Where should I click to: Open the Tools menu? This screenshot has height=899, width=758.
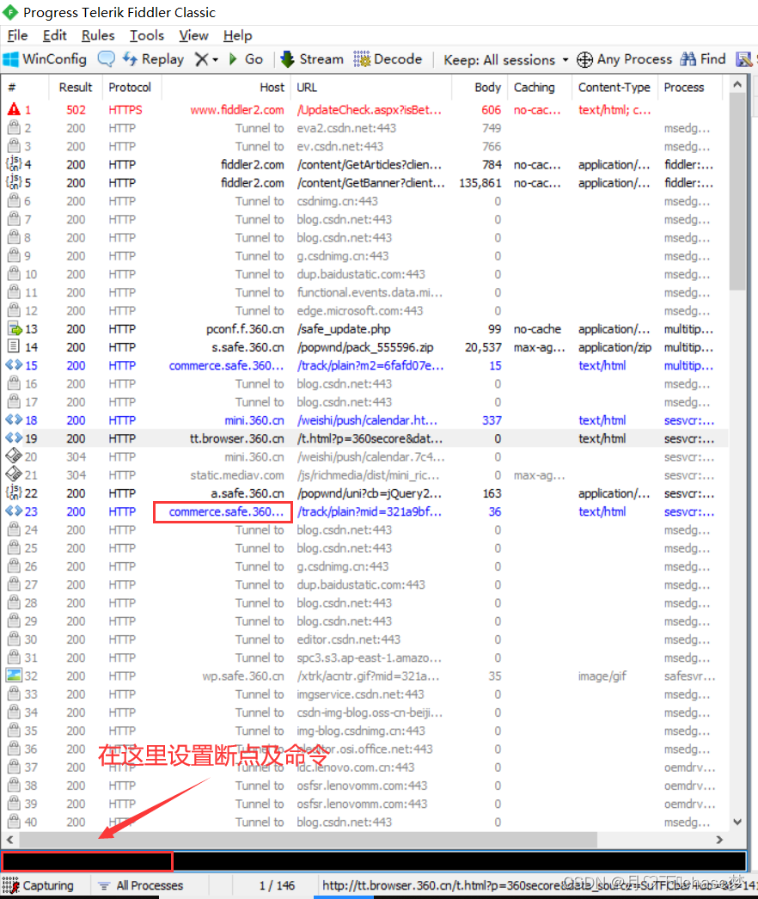point(147,35)
